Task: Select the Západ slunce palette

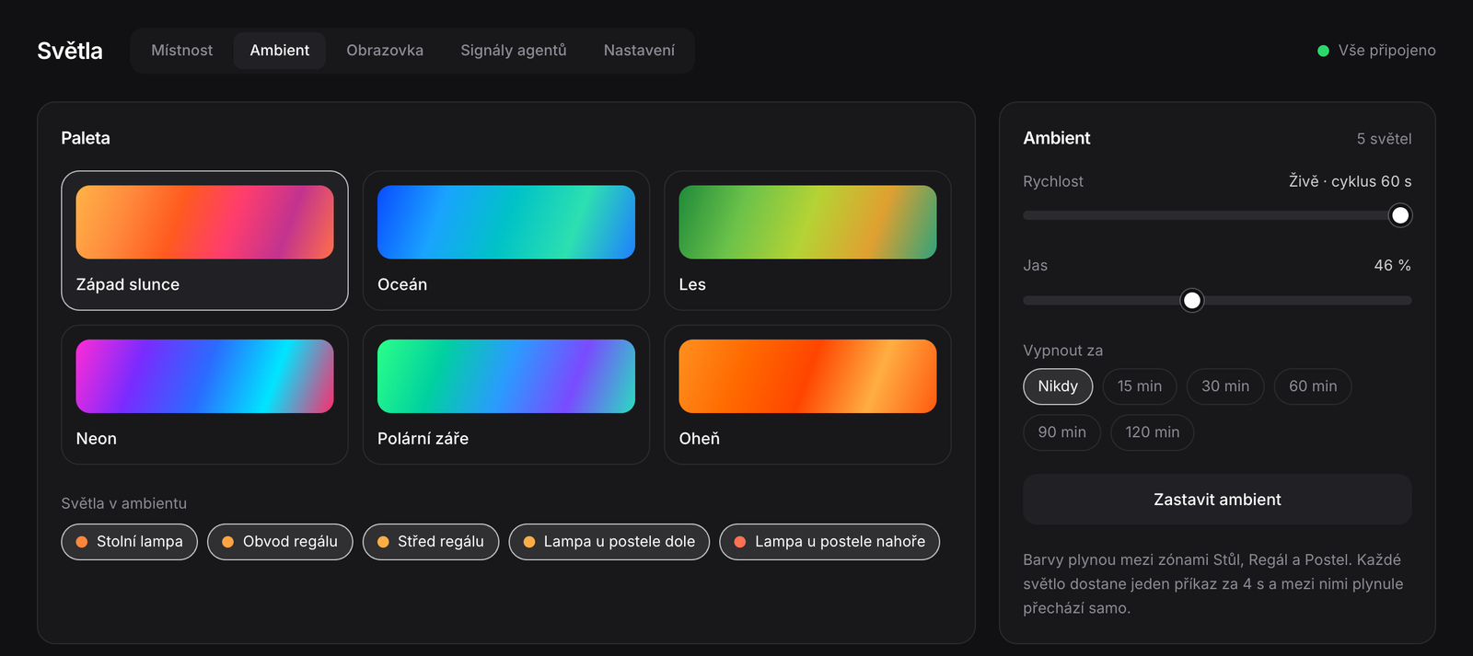Action: click(x=204, y=240)
